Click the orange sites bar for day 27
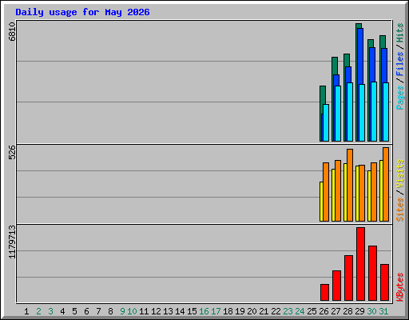 pos(338,190)
